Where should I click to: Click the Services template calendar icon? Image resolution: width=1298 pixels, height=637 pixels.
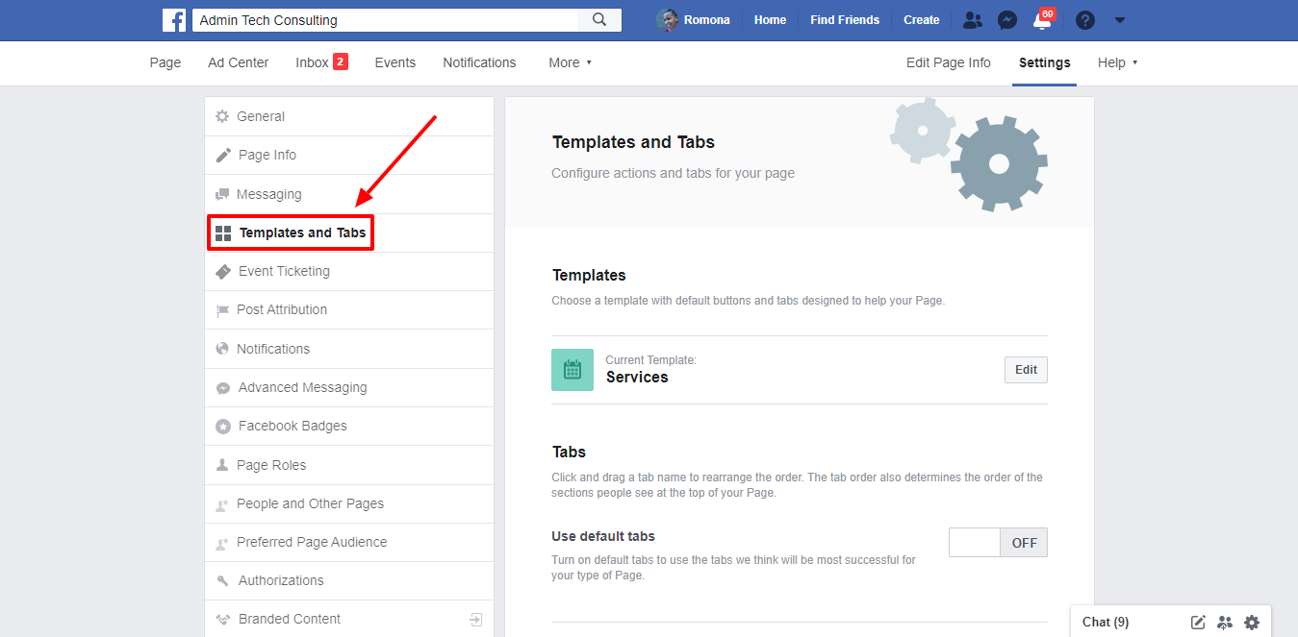573,370
